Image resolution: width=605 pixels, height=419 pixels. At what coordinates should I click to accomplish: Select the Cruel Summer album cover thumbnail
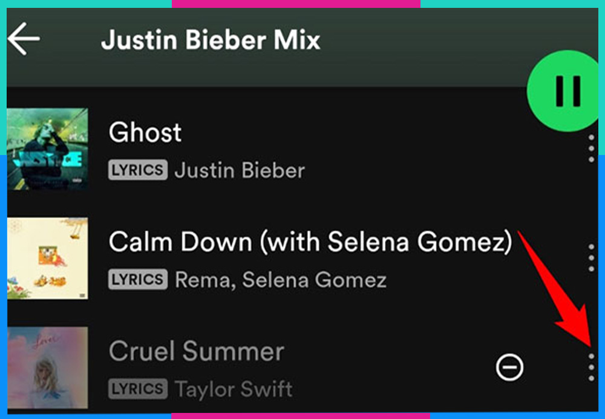pyautogui.click(x=47, y=368)
